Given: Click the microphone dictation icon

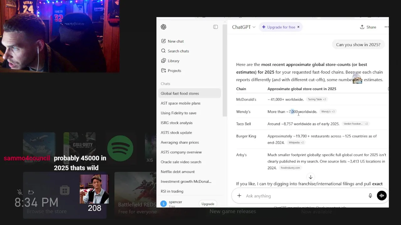Looking at the screenshot, I should coord(370,196).
